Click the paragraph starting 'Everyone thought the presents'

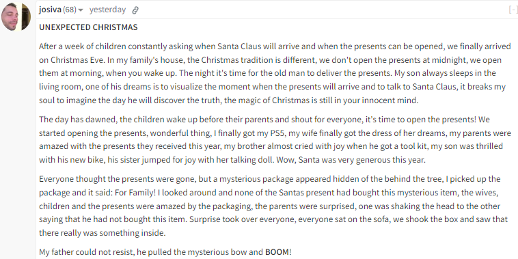pos(273,206)
